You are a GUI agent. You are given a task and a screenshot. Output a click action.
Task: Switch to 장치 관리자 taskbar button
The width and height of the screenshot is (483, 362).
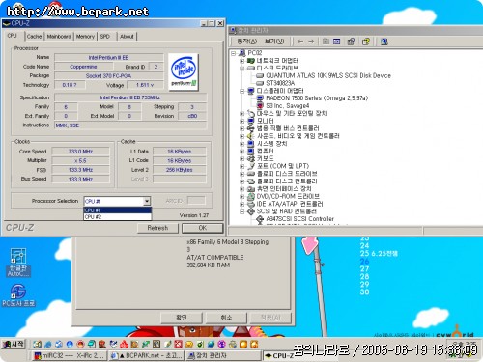click(223, 356)
